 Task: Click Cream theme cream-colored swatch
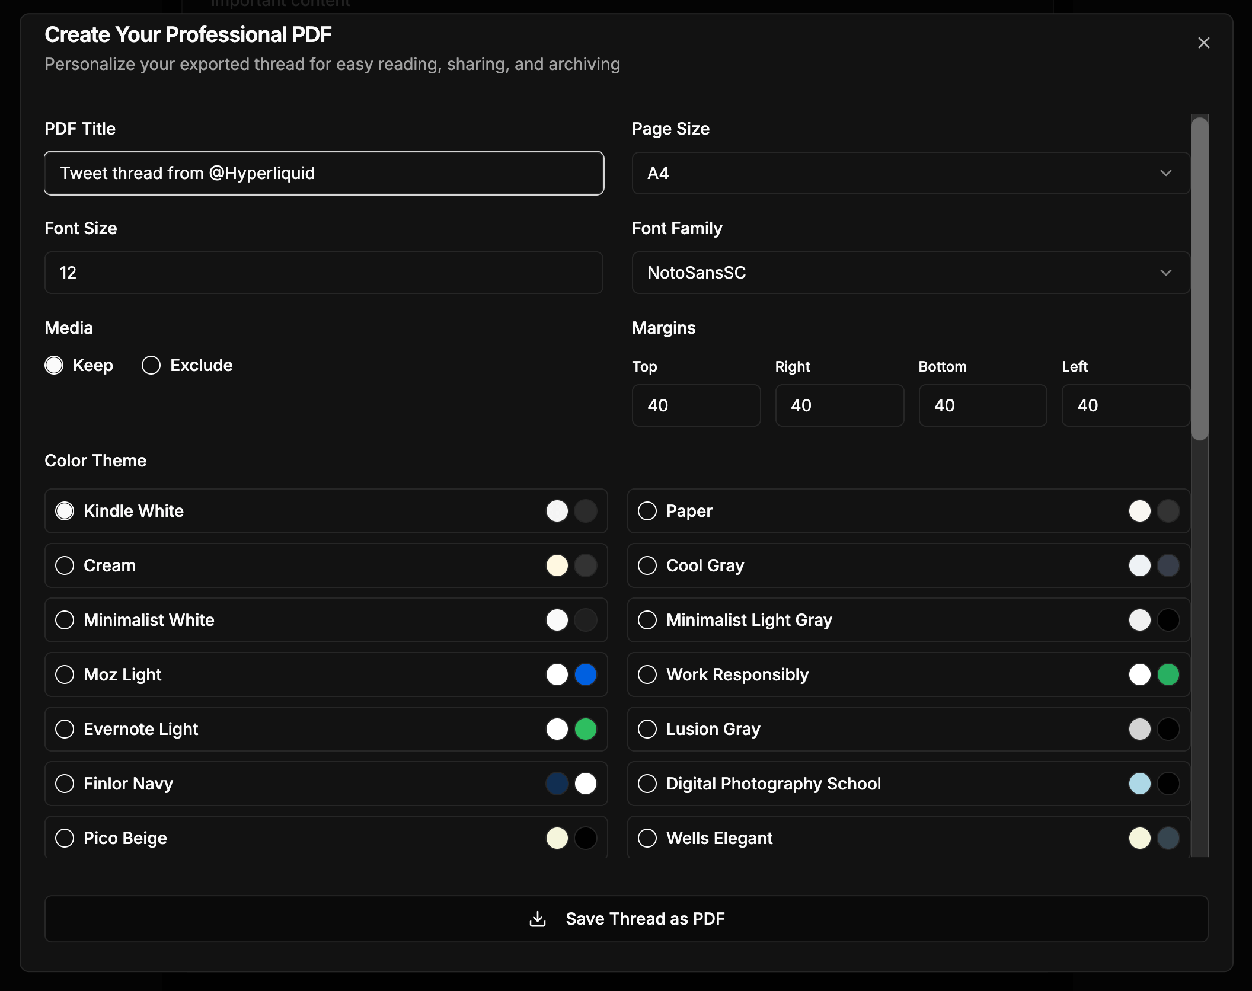click(x=557, y=565)
